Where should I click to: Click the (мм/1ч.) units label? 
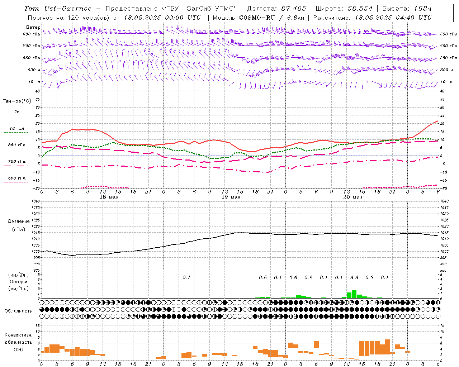pos(19,289)
